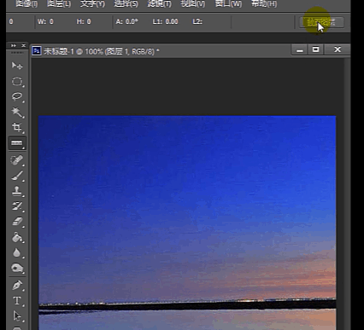Select the Type (T) tool

[x=17, y=301]
